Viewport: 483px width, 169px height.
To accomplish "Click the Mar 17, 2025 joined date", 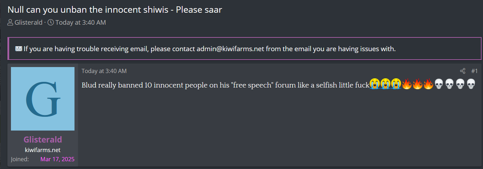I will point(58,159).
